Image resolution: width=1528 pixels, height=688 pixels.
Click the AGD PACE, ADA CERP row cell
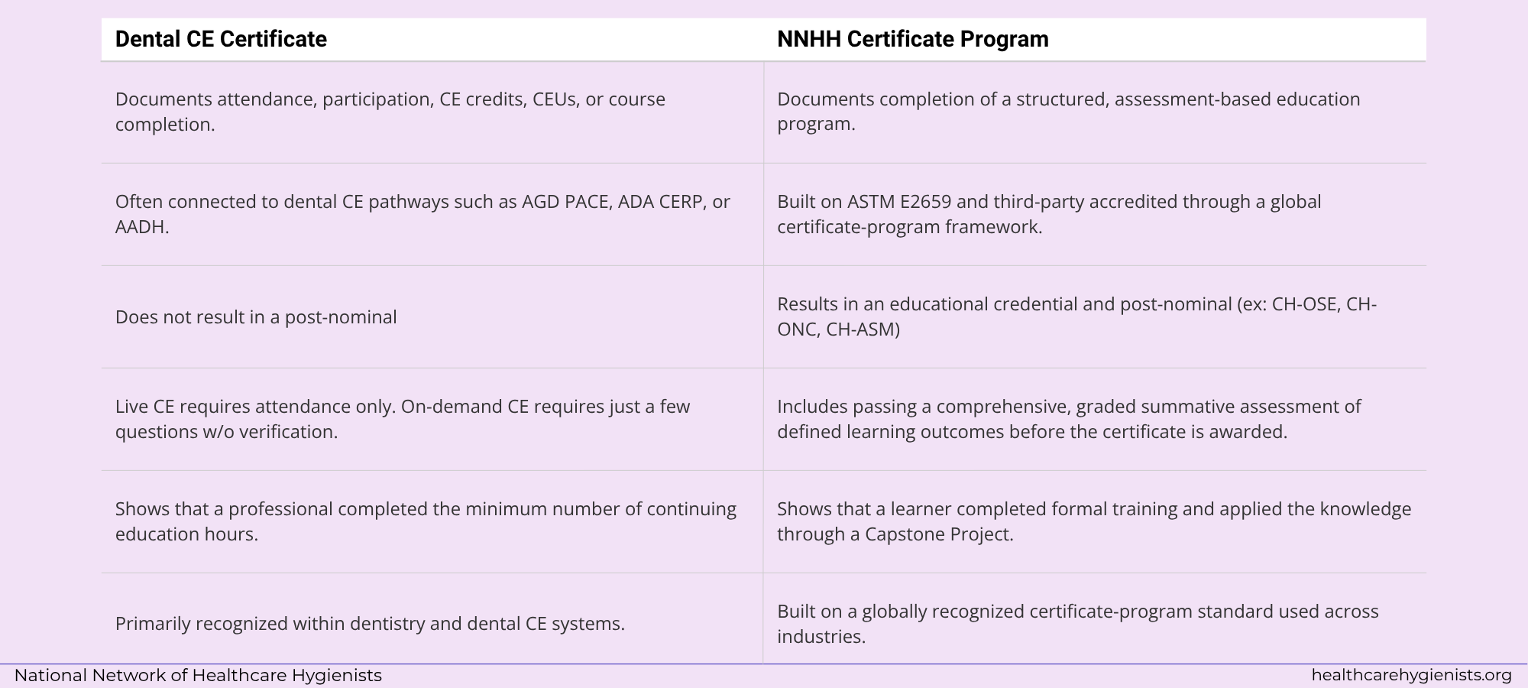pos(432,214)
